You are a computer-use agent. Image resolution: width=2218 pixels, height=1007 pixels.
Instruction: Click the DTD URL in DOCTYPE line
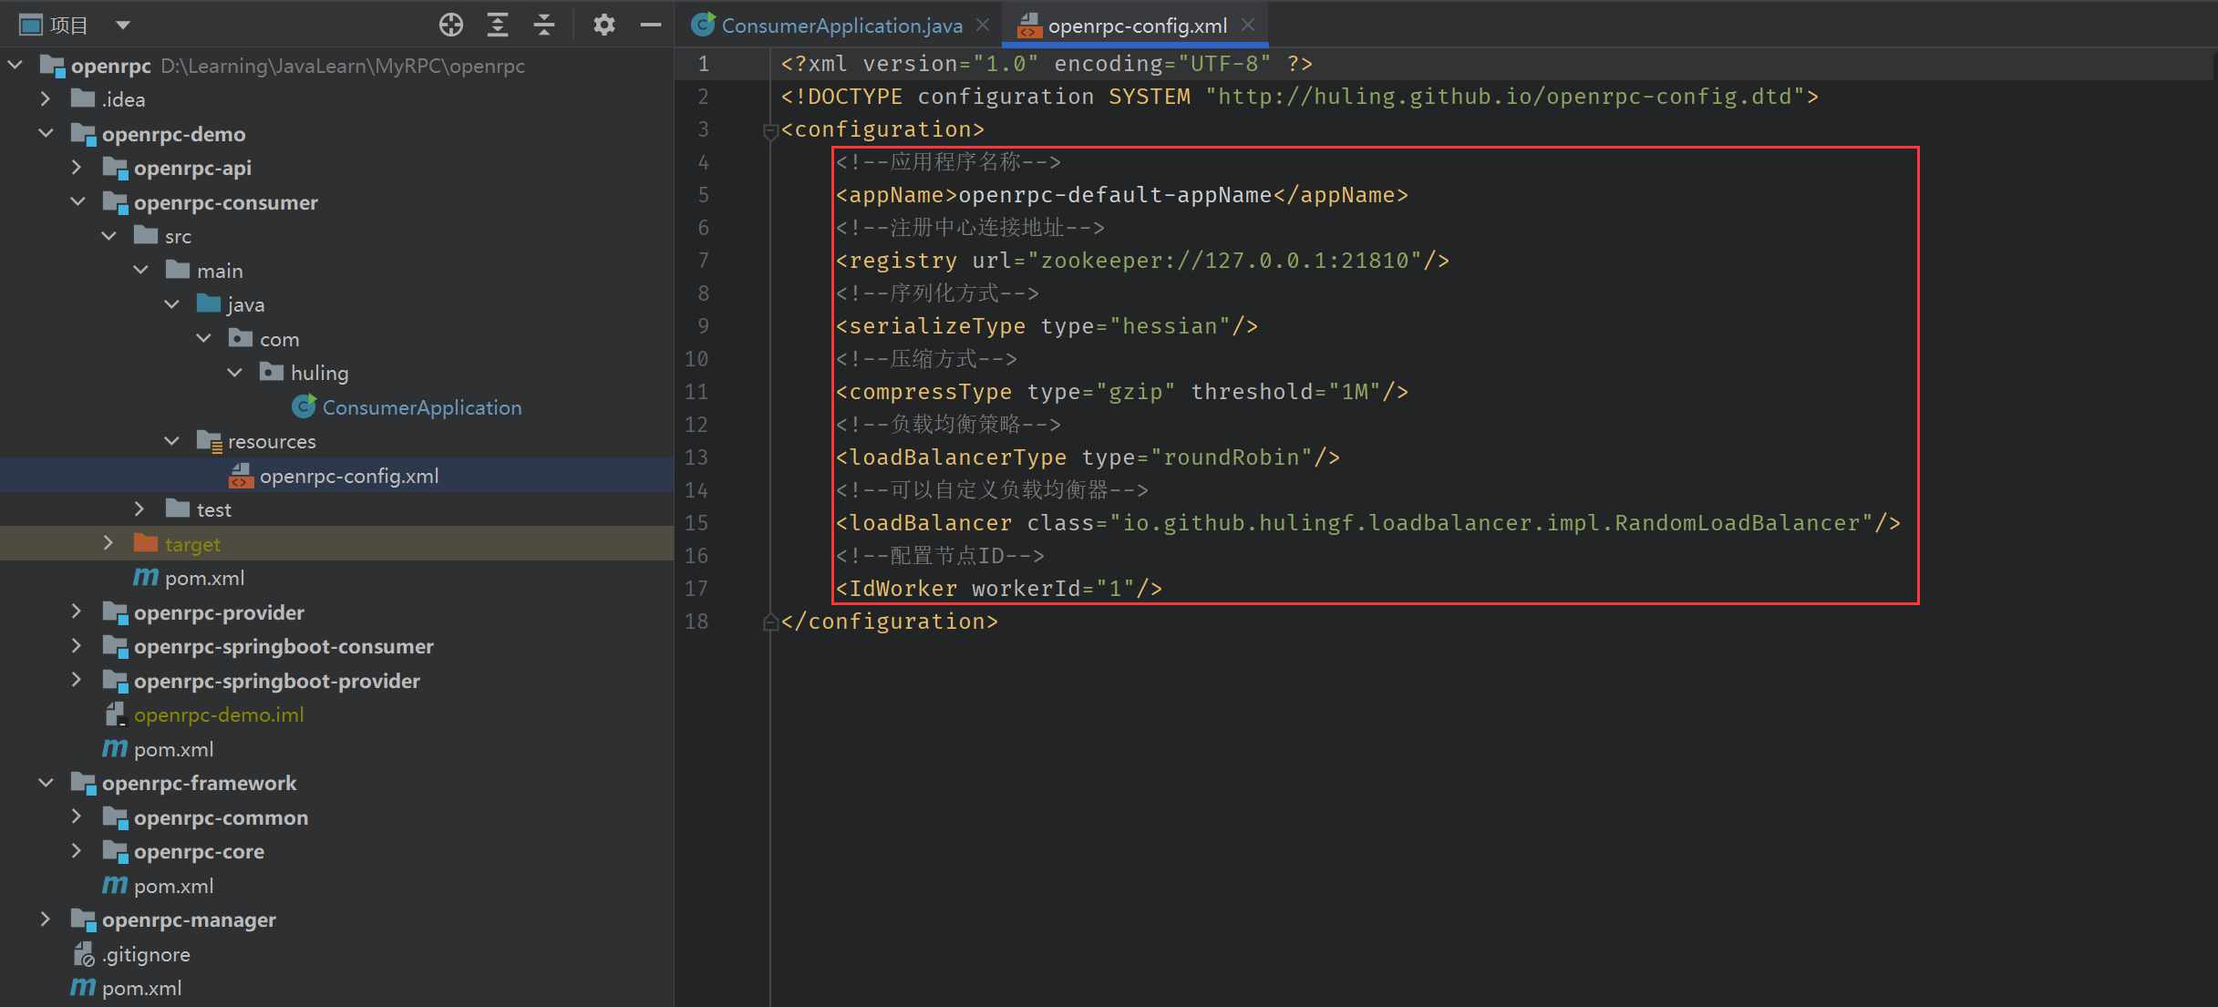tap(1506, 97)
